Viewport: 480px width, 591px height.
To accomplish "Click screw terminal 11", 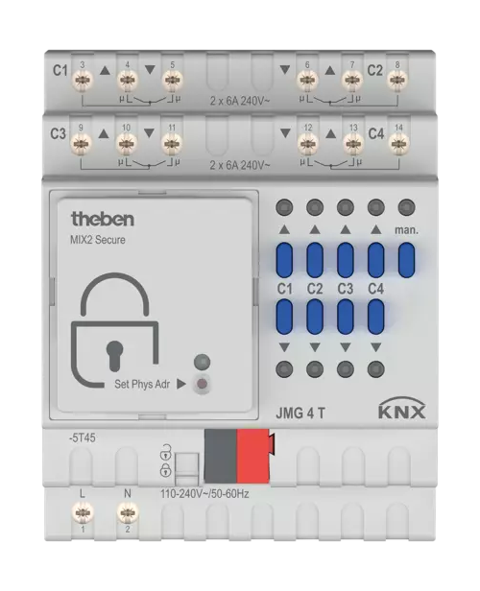I will click(x=172, y=143).
